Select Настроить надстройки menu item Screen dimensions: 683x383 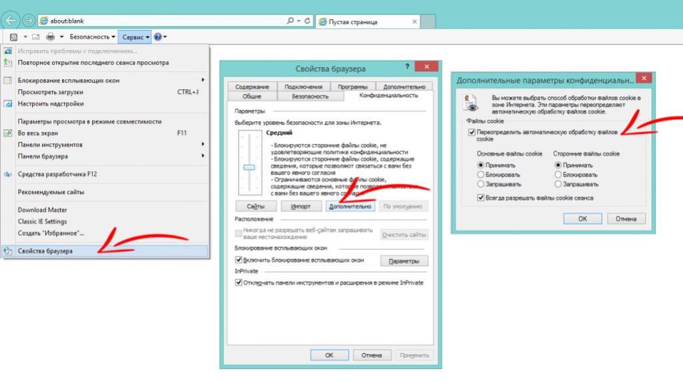click(105, 104)
